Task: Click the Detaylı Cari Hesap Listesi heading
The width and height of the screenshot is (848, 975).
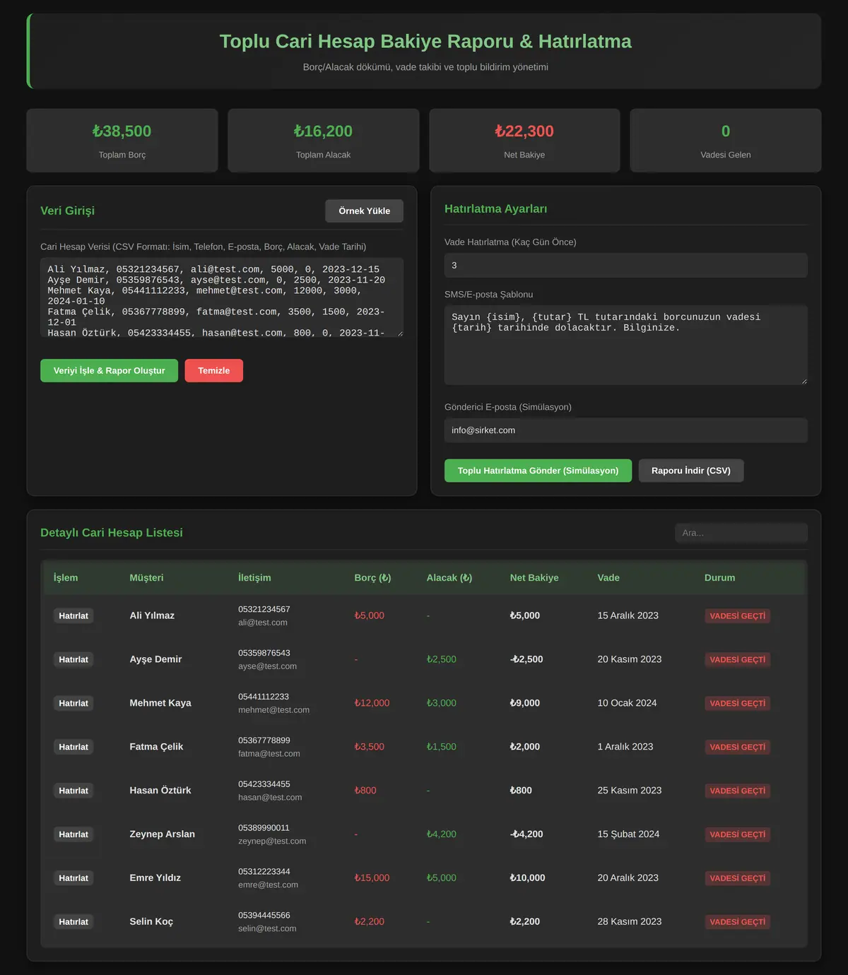Action: coord(112,533)
